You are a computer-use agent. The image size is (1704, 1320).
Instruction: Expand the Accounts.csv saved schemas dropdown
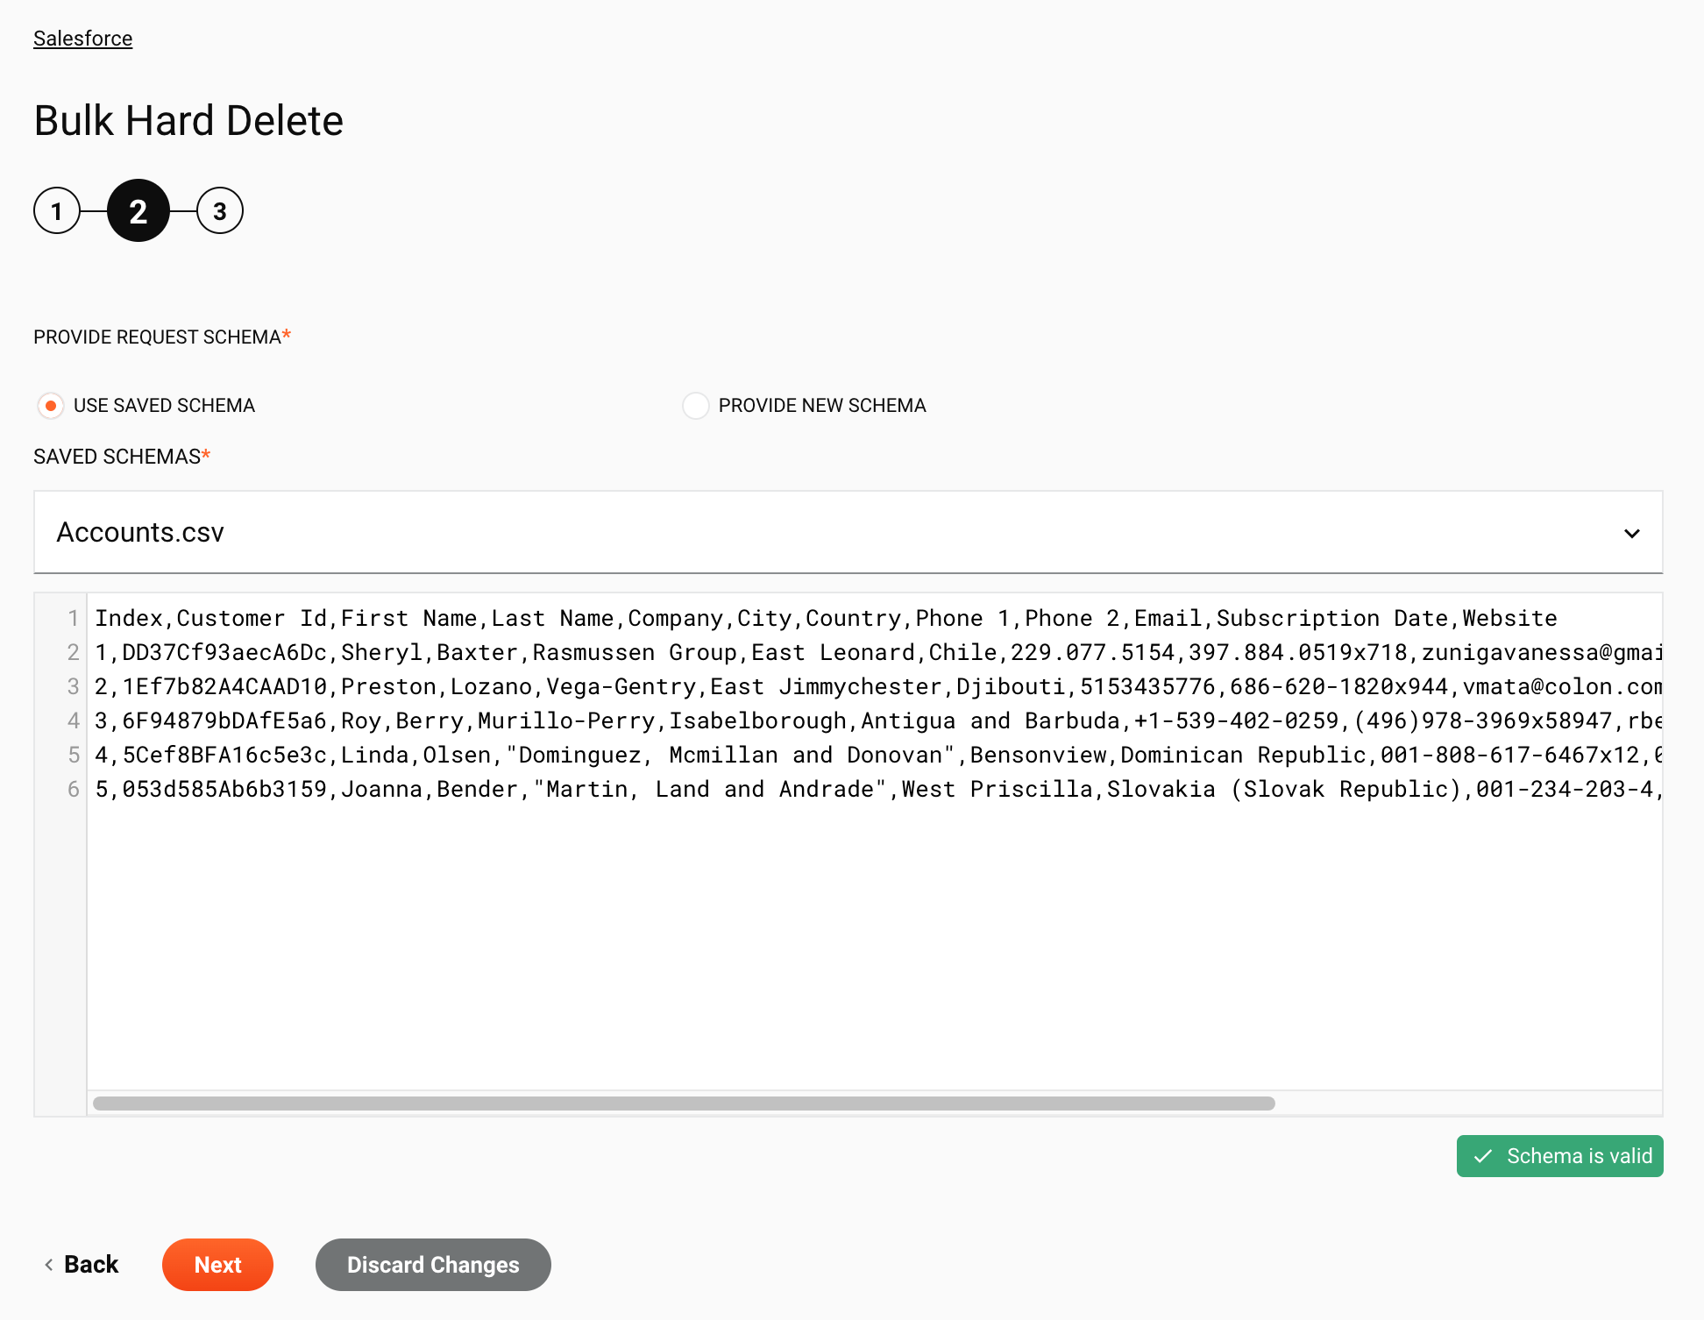pos(1634,531)
